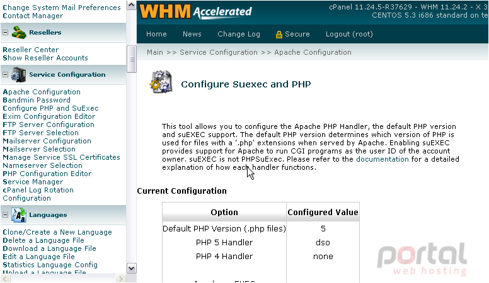Open the documentation link

coord(383,159)
